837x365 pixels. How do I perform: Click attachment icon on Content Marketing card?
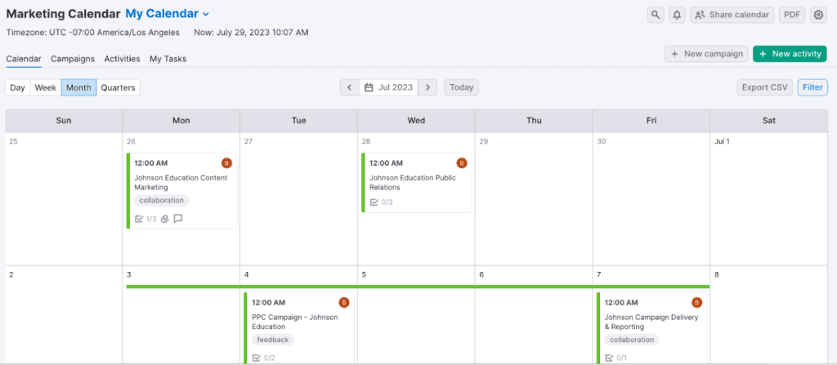tap(164, 219)
